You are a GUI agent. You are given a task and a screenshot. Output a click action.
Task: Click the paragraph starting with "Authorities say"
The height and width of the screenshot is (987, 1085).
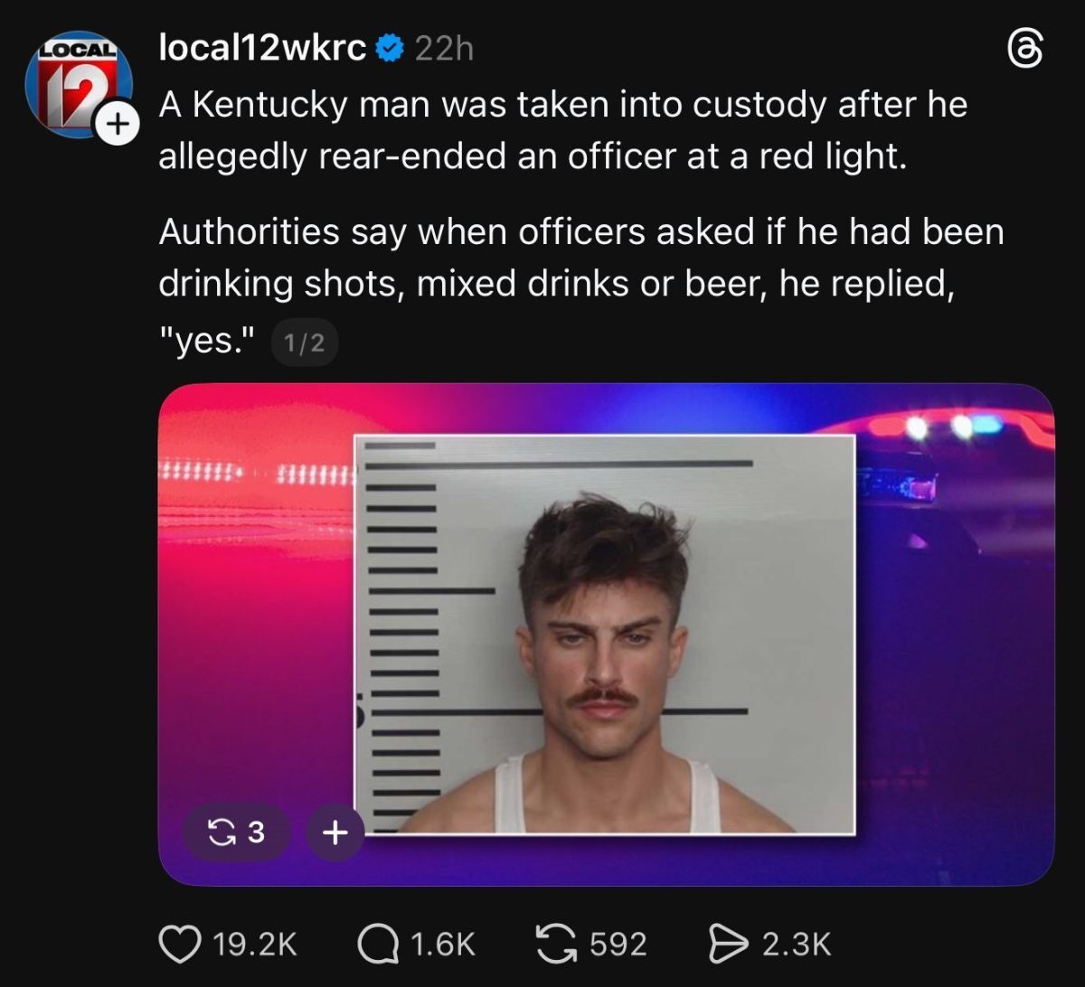point(579,258)
